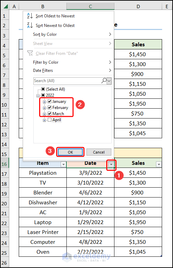Select column C header
The height and width of the screenshot is (268, 173).
[91, 6]
